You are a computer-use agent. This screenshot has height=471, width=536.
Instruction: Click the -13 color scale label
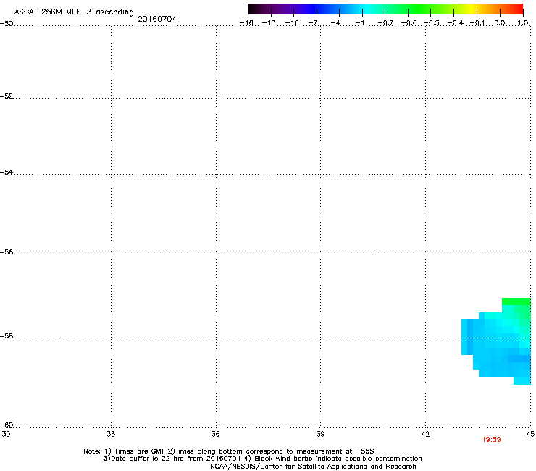(269, 23)
